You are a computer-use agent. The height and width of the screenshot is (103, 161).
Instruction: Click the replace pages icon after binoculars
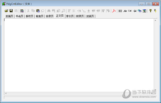point(58,11)
